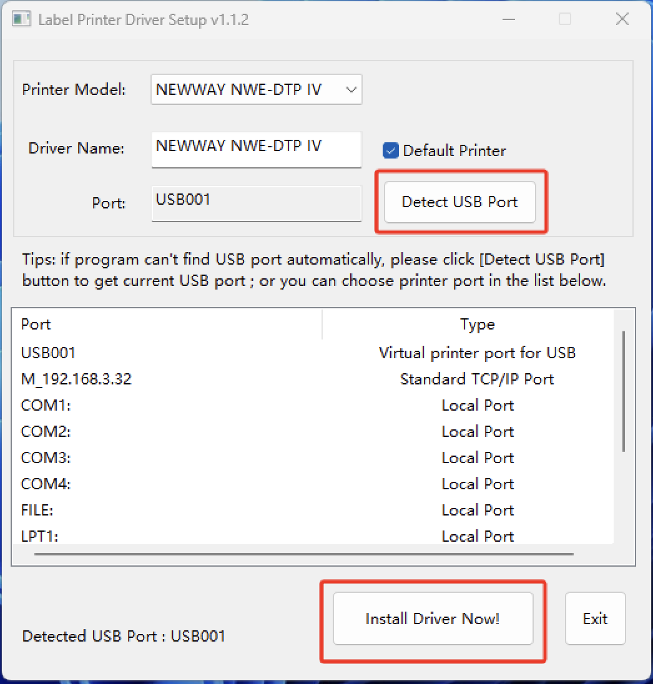Image resolution: width=653 pixels, height=684 pixels.
Task: Select COM4: in port list
Action: [x=313, y=483]
